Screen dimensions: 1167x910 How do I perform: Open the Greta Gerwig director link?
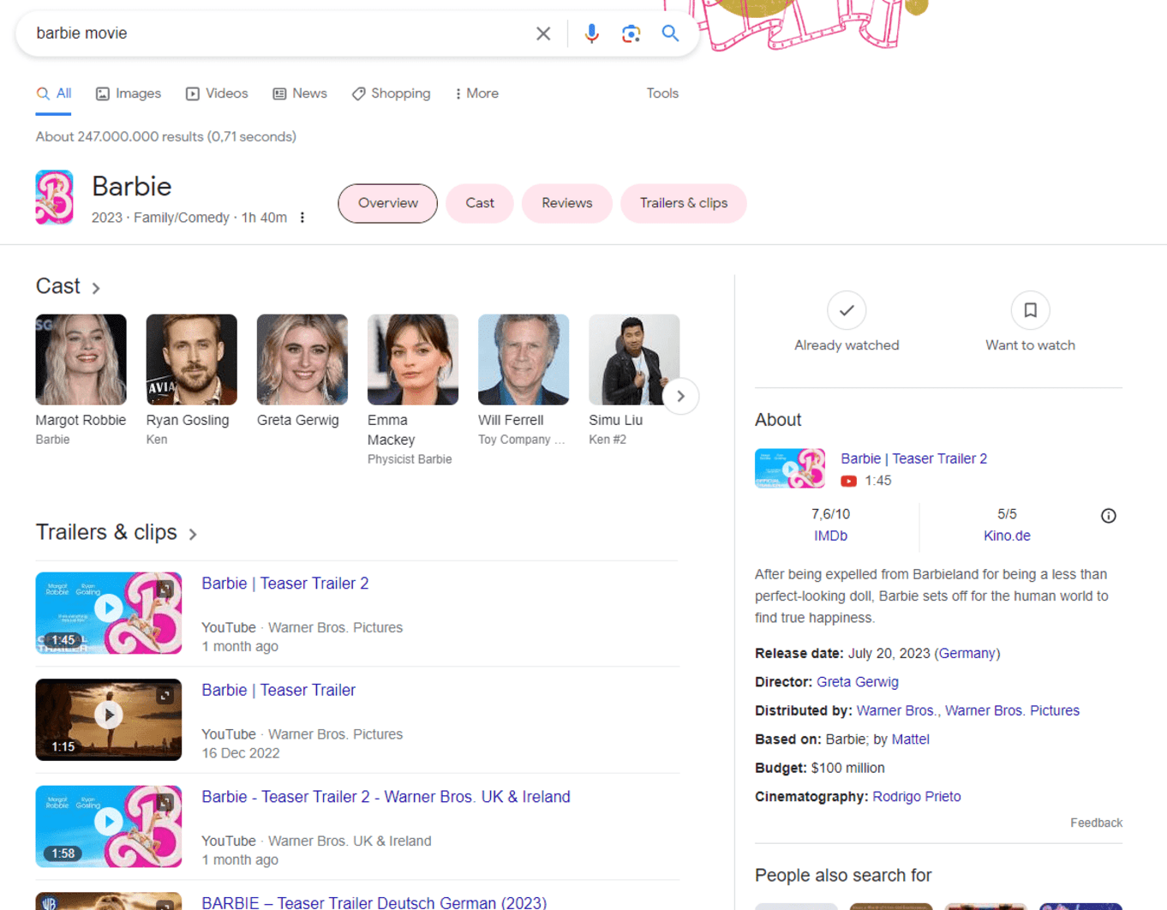point(858,681)
